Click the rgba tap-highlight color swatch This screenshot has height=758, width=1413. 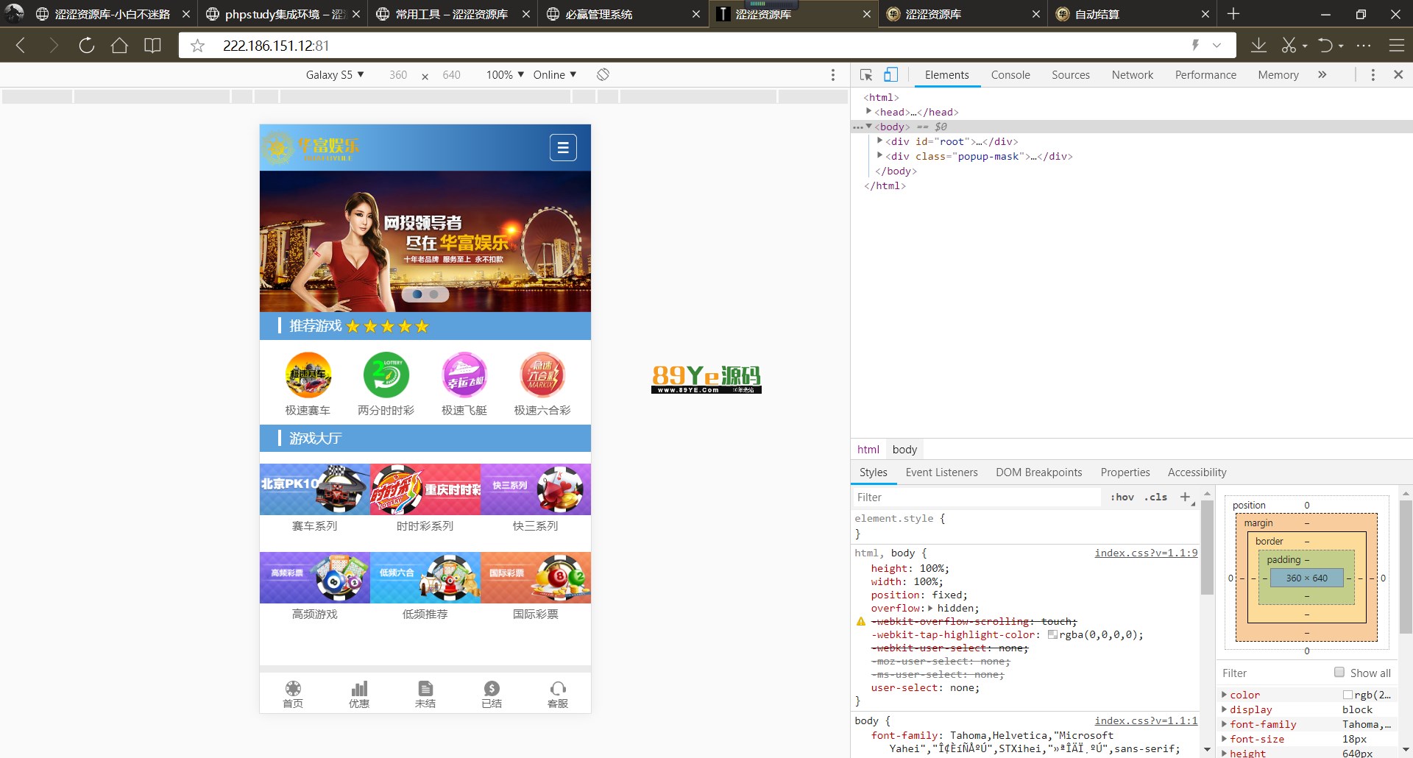[1052, 634]
